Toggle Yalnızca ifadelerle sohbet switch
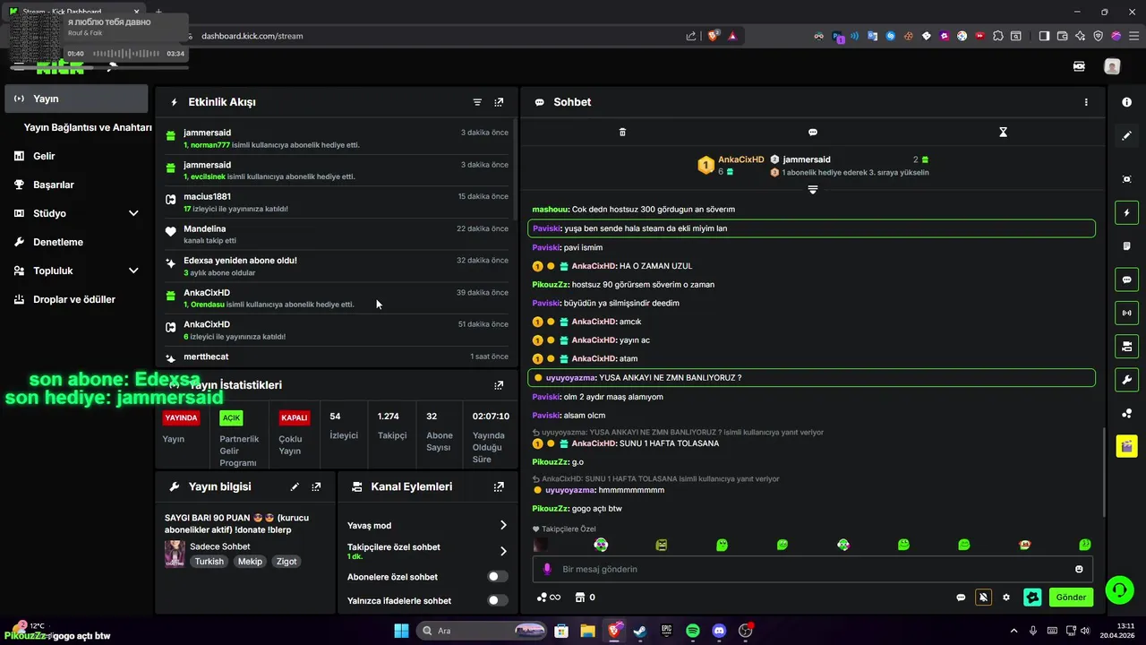This screenshot has width=1146, height=645. click(x=497, y=600)
